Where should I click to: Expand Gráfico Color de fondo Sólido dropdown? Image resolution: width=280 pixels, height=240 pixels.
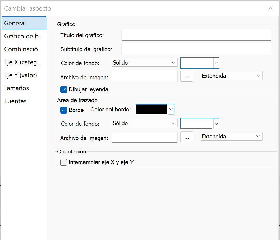coord(144,63)
